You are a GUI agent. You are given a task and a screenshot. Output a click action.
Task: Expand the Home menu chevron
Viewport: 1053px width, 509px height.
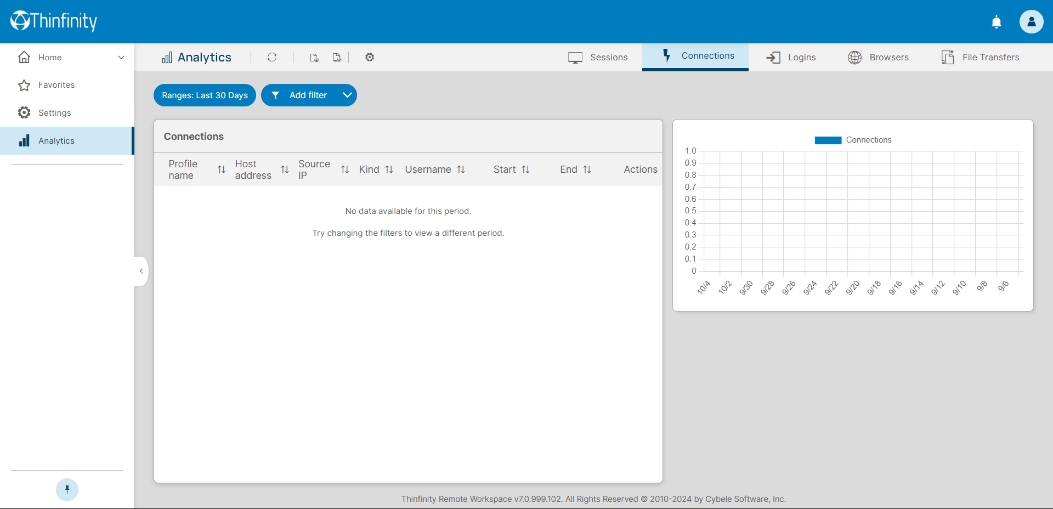pos(121,58)
